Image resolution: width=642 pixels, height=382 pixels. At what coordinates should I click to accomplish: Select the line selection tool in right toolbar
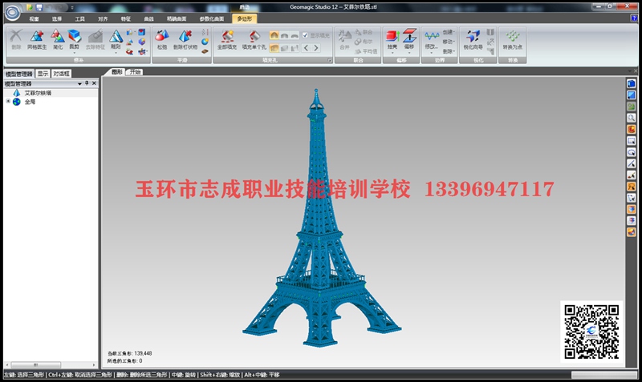click(x=632, y=164)
